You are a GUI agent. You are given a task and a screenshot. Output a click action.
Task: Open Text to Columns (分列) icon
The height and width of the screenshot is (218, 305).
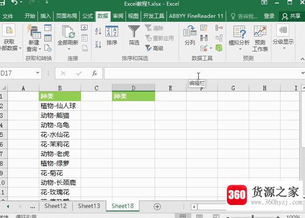[190, 31]
